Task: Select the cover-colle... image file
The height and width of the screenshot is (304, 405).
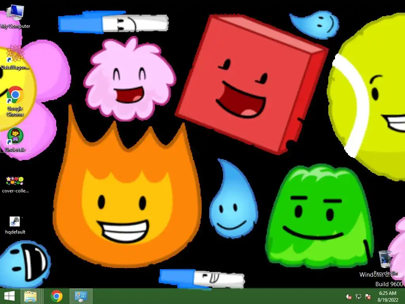Action: pos(15,184)
